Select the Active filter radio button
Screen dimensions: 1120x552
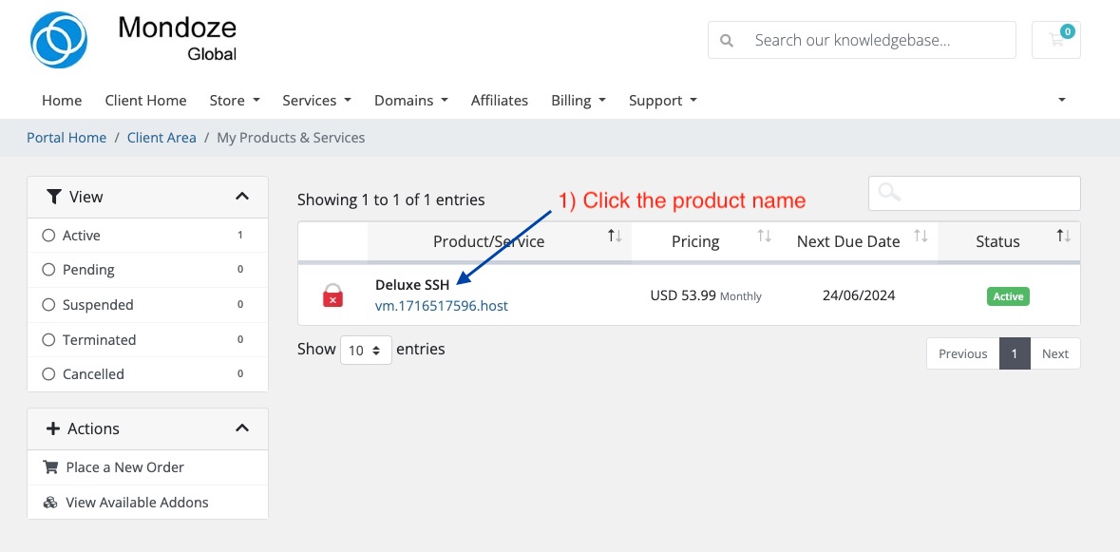48,235
